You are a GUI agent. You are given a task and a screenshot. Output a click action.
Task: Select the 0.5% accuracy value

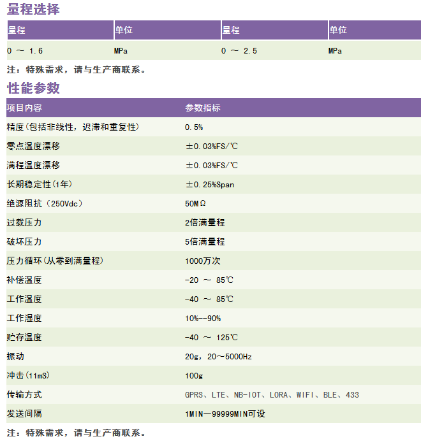click(x=194, y=127)
